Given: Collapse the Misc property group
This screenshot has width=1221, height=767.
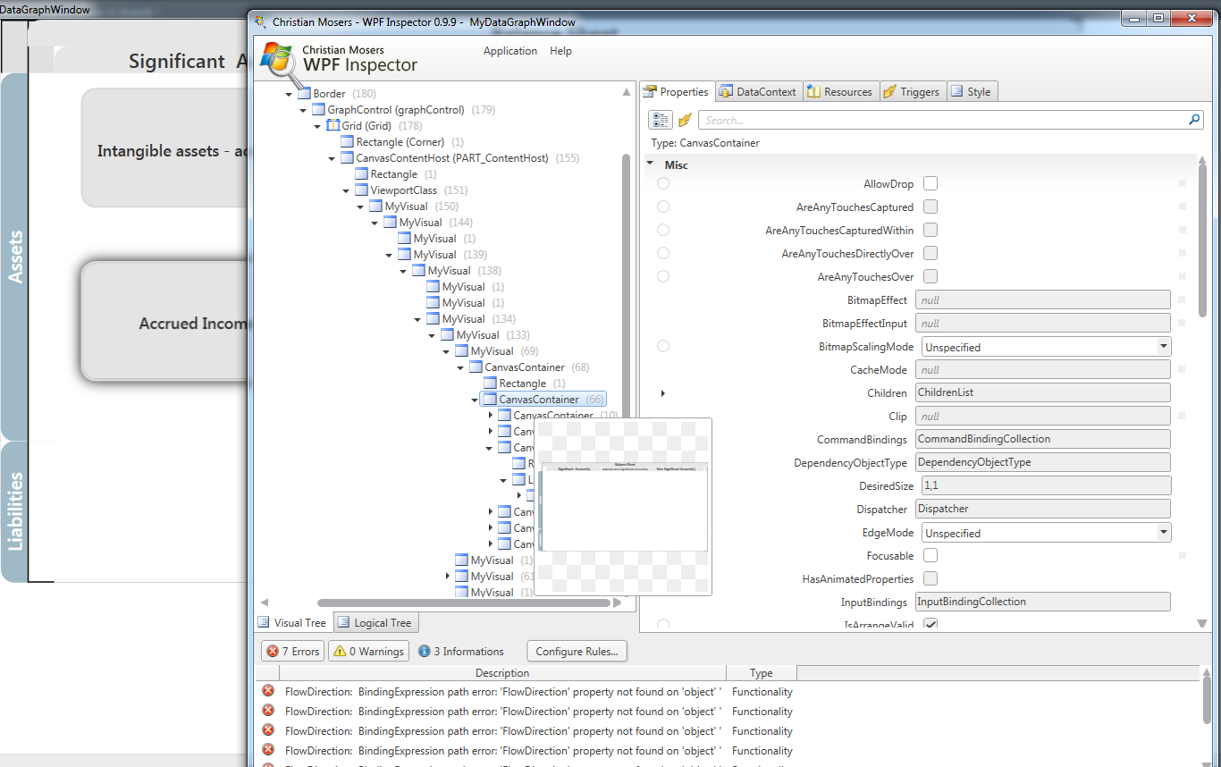Looking at the screenshot, I should pos(651,164).
